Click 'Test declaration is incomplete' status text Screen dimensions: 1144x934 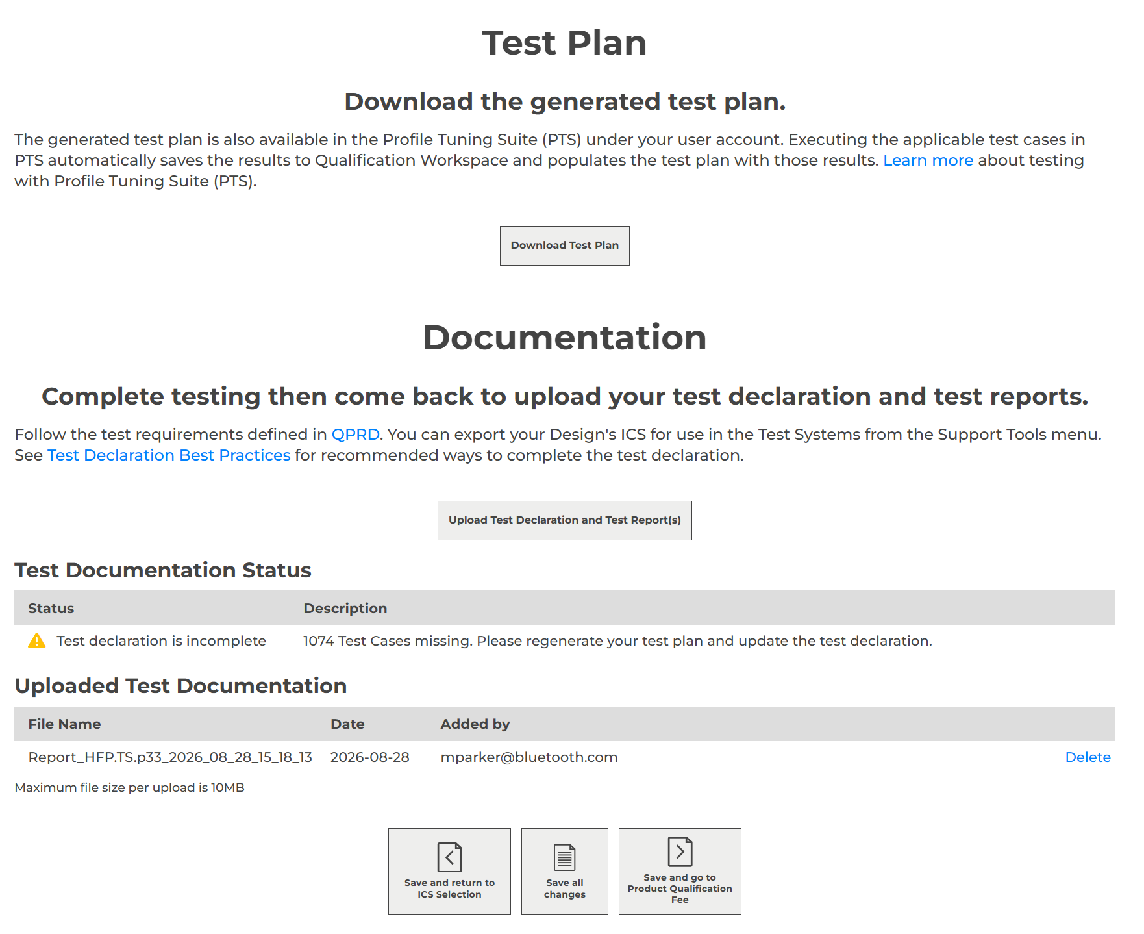click(161, 641)
